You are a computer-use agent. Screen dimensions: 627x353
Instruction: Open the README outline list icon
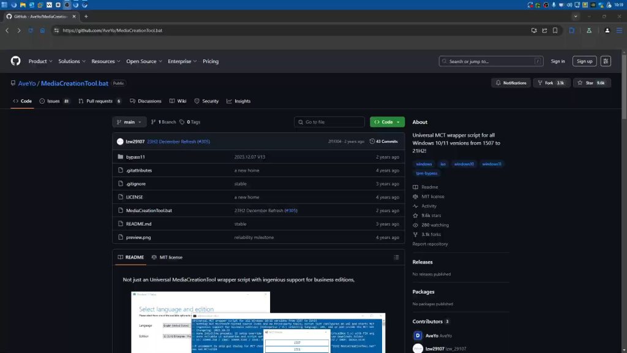tap(396, 257)
